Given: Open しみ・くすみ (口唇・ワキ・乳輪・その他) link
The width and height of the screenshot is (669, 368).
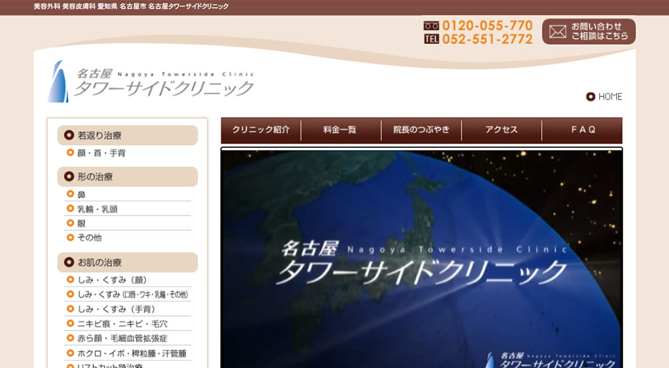Looking at the screenshot, I should coord(132,294).
